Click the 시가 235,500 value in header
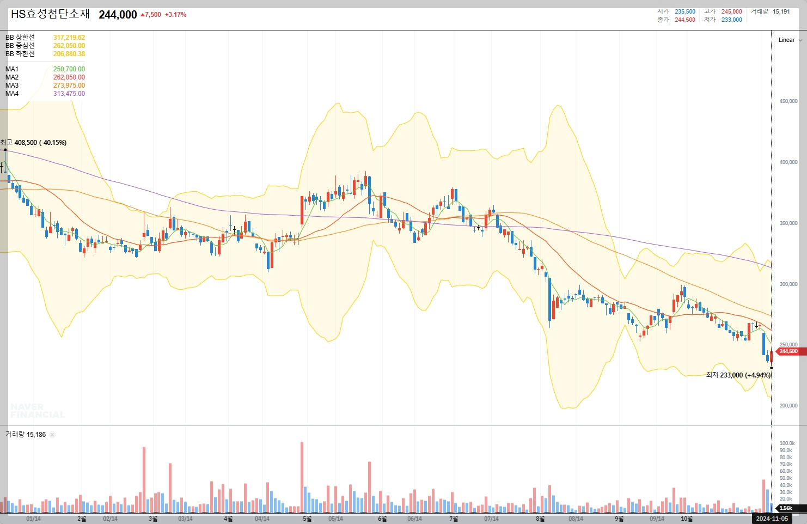This screenshot has height=524, width=807. tap(685, 11)
